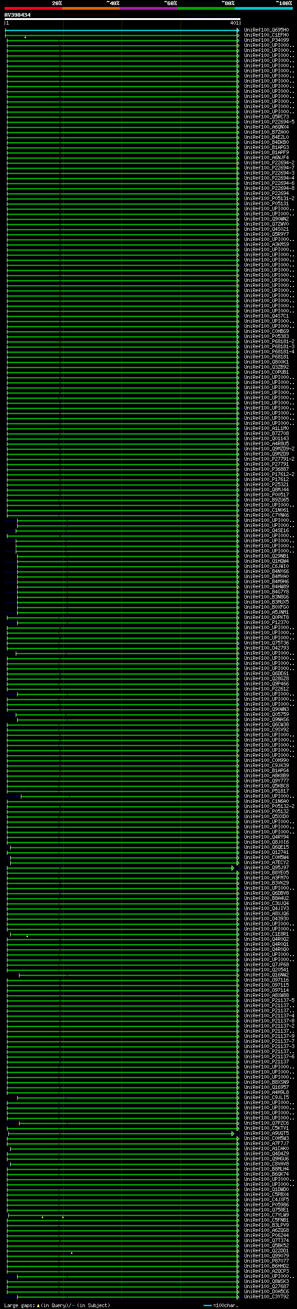Image resolution: width=297 pixels, height=1309 pixels.
Task: Click the cyan alignment bar for UniRef100_Q695H0
Action: pyautogui.click(x=121, y=30)
